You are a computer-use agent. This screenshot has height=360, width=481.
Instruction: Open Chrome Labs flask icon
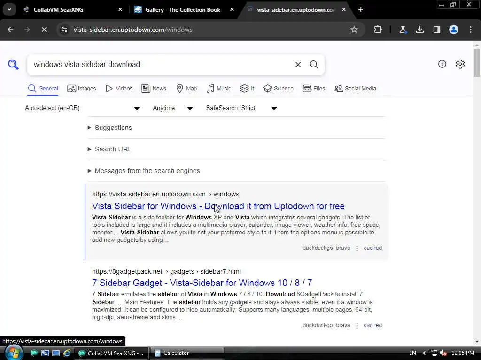tap(403, 30)
